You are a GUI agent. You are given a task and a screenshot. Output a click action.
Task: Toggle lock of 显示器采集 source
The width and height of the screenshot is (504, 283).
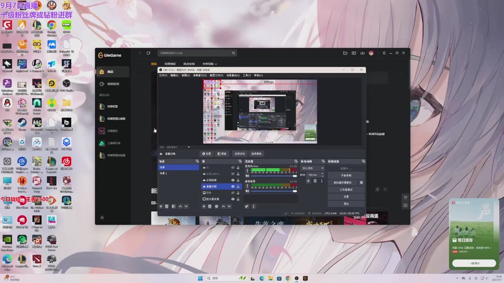coord(238,199)
